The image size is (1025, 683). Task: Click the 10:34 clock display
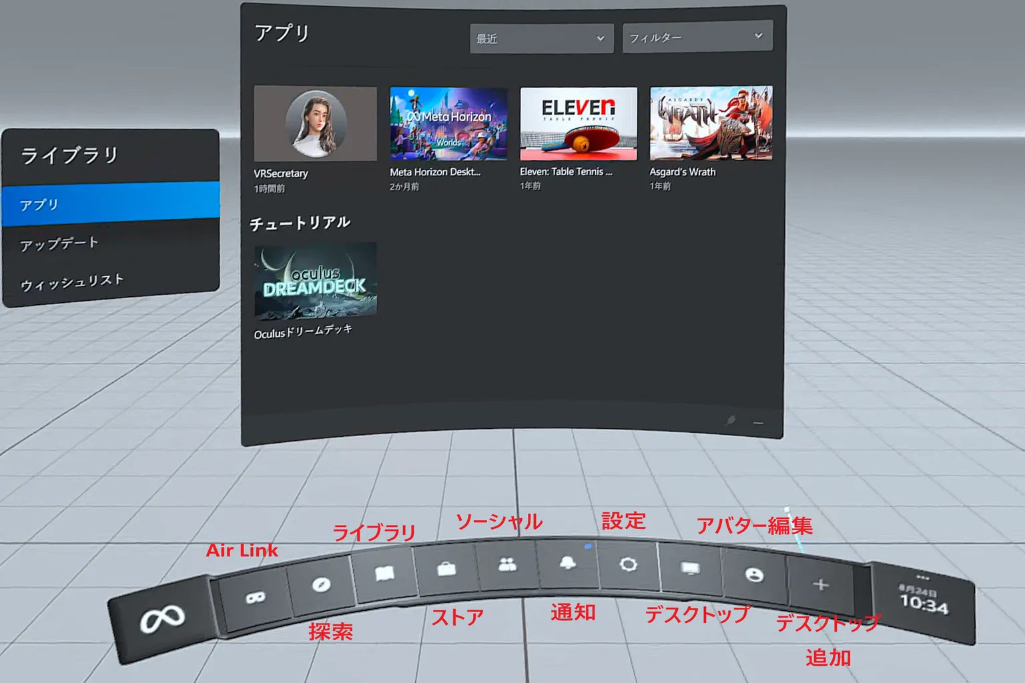tap(924, 604)
